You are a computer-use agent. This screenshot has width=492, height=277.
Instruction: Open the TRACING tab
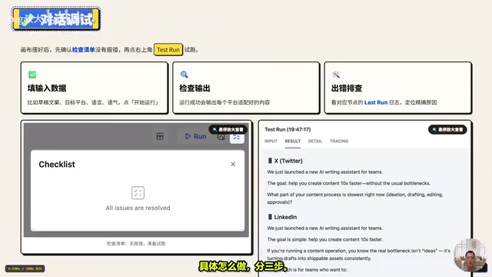coord(339,141)
